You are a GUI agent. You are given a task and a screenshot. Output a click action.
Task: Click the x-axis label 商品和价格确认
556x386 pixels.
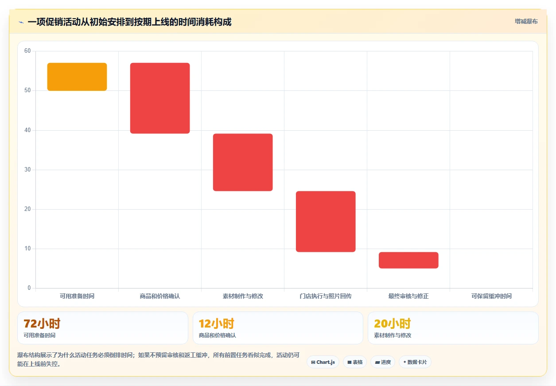click(160, 296)
